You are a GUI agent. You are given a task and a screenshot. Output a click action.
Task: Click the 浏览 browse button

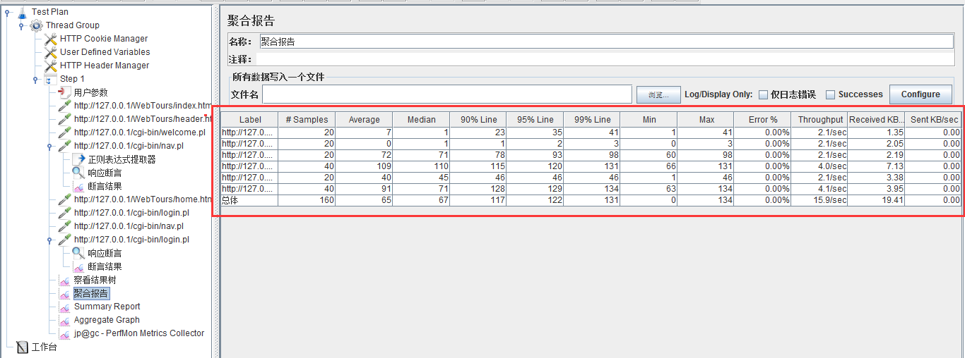658,94
